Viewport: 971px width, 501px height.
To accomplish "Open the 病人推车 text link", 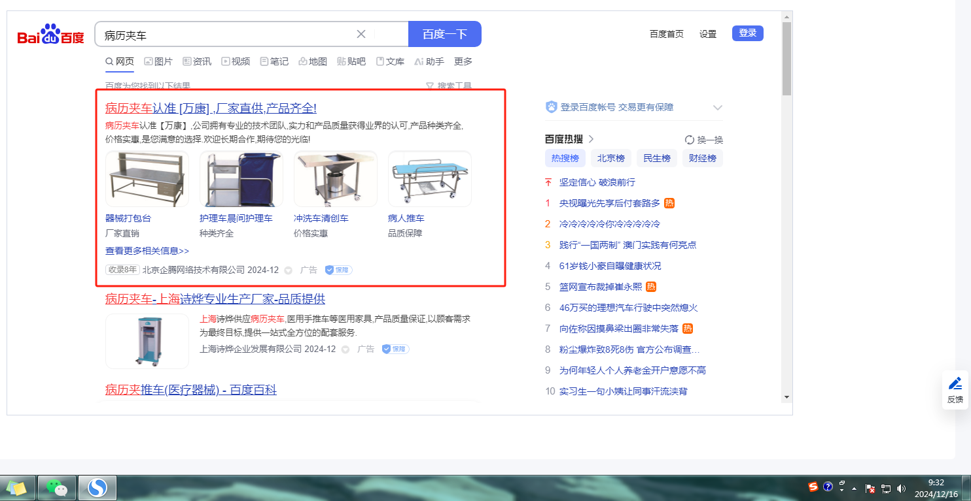I will coord(406,218).
